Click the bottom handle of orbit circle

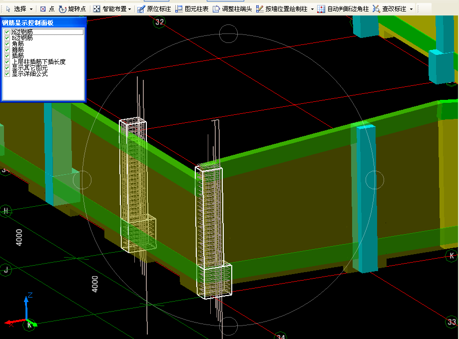228,326
